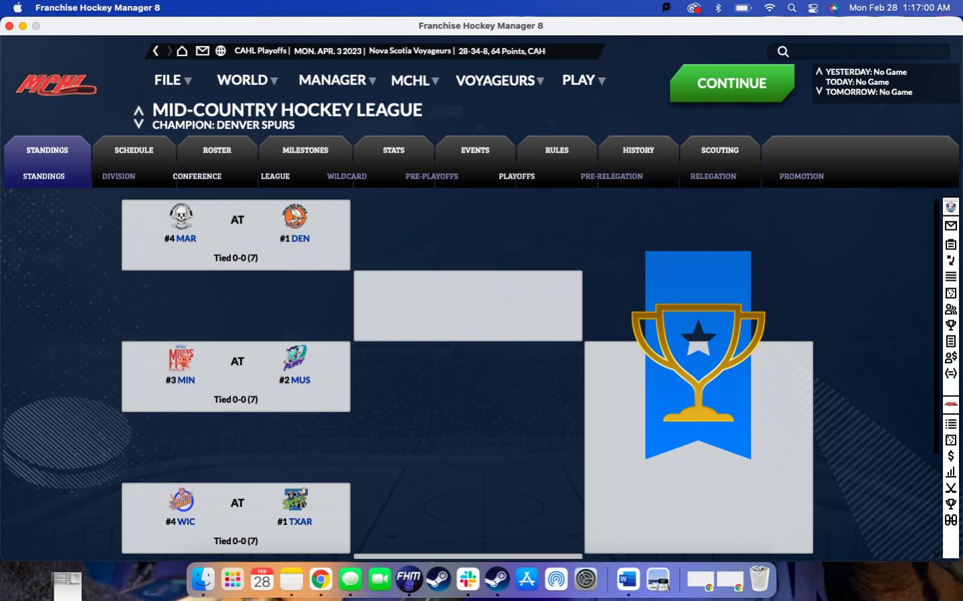Screen dimensions: 963x601
Task: Click the crossed hockey sticks sidebar icon
Action: pos(950,488)
